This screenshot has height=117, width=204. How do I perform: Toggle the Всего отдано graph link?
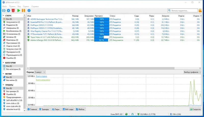tap(42, 76)
